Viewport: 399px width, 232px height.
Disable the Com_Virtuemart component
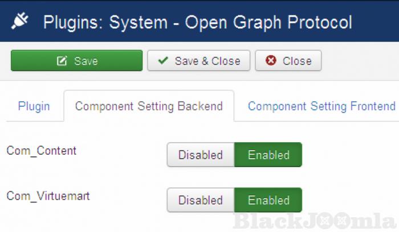200,200
